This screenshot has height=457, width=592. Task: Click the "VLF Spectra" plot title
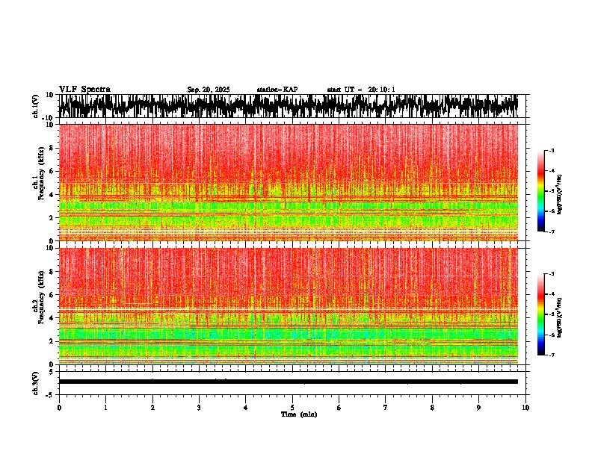tap(84, 90)
